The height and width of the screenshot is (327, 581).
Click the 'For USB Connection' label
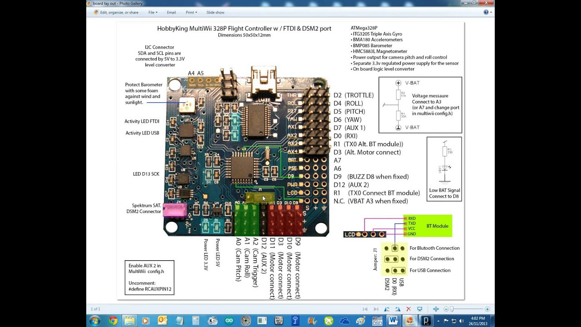coord(430,270)
